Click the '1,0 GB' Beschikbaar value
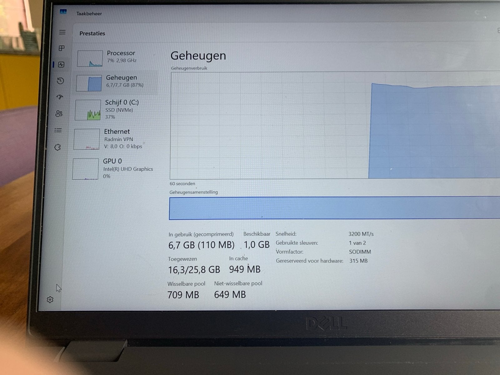The height and width of the screenshot is (375, 500). pos(257,245)
